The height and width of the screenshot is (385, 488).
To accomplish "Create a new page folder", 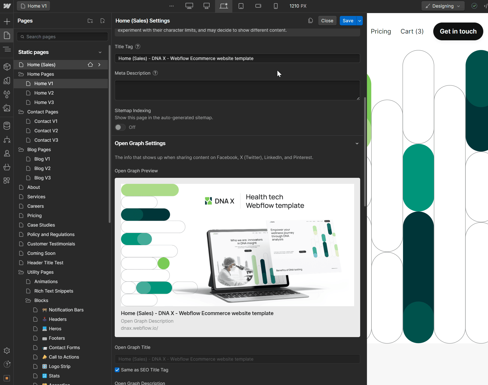I will coord(90,21).
